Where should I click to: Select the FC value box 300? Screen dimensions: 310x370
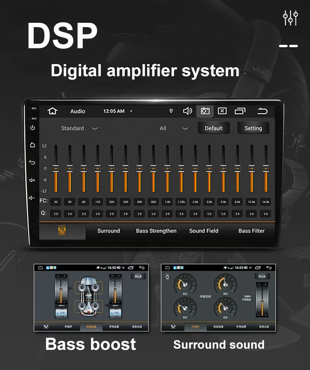[126, 202]
